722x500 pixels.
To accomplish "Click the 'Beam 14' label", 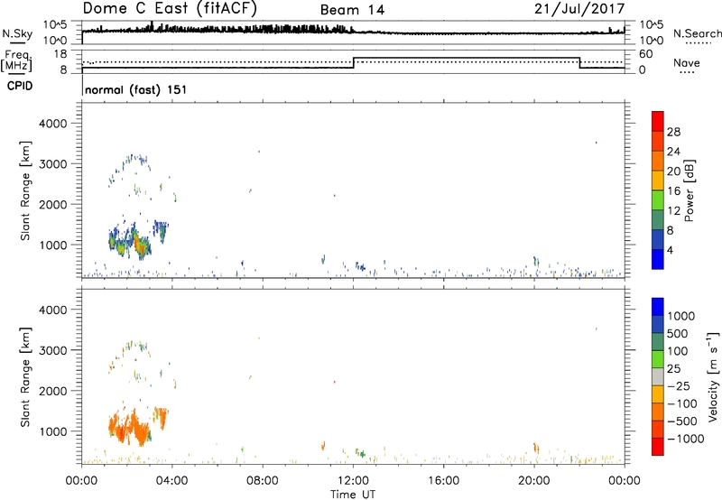I will point(352,10).
